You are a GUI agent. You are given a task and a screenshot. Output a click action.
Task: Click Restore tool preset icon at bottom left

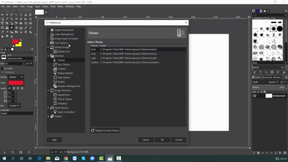[13, 152]
